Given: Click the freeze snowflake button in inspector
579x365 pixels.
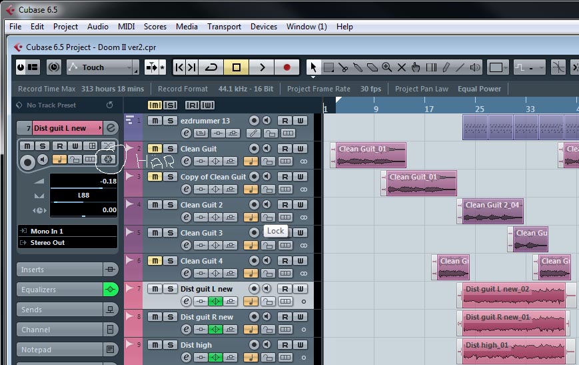Looking at the screenshot, I should tap(108, 159).
